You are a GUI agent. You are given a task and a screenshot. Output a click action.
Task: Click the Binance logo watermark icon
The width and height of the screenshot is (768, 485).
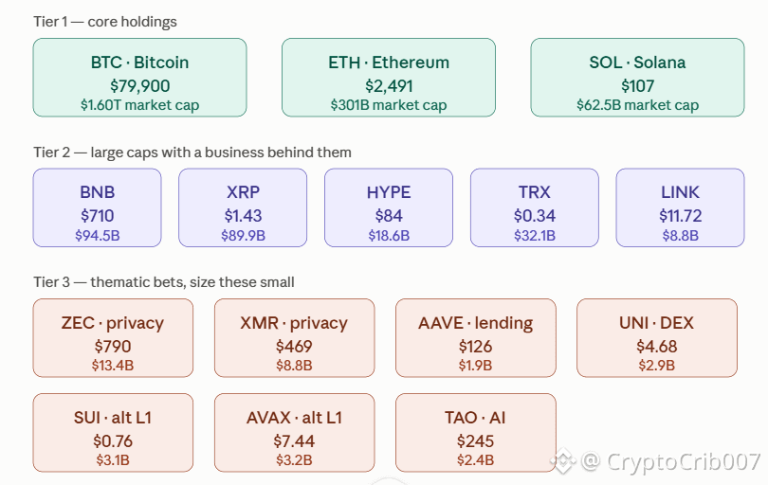pos(562,461)
